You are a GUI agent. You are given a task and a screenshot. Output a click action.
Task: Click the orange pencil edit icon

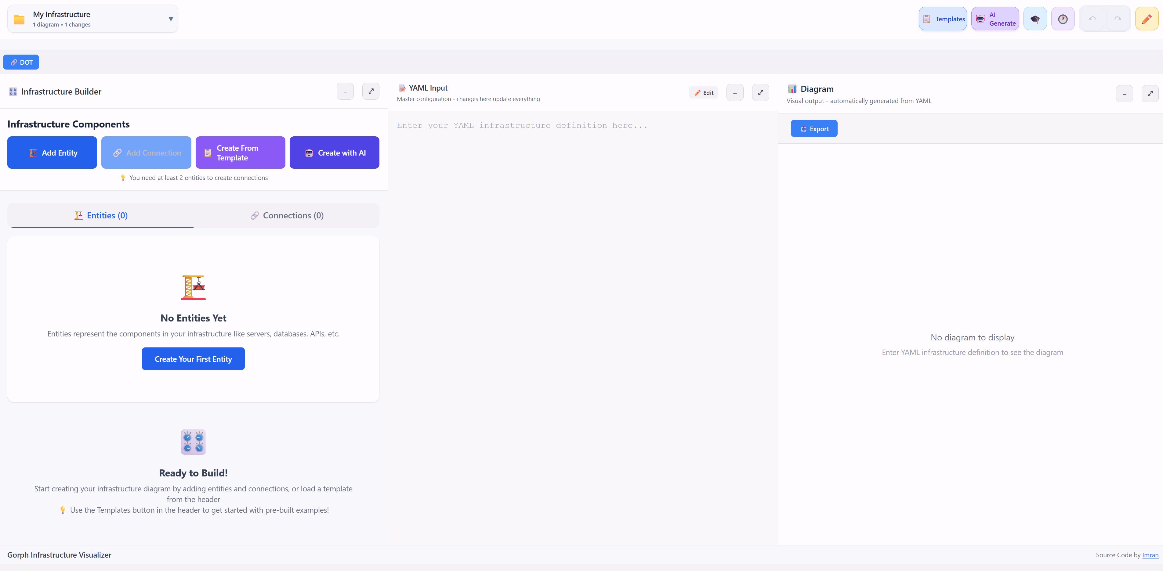[1146, 19]
